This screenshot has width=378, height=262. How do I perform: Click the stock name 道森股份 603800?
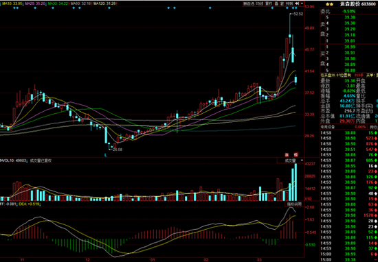pyautogui.click(x=359, y=4)
